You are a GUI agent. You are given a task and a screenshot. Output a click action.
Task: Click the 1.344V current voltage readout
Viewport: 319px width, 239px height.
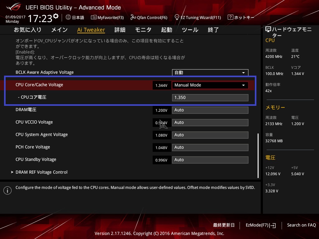(161, 85)
